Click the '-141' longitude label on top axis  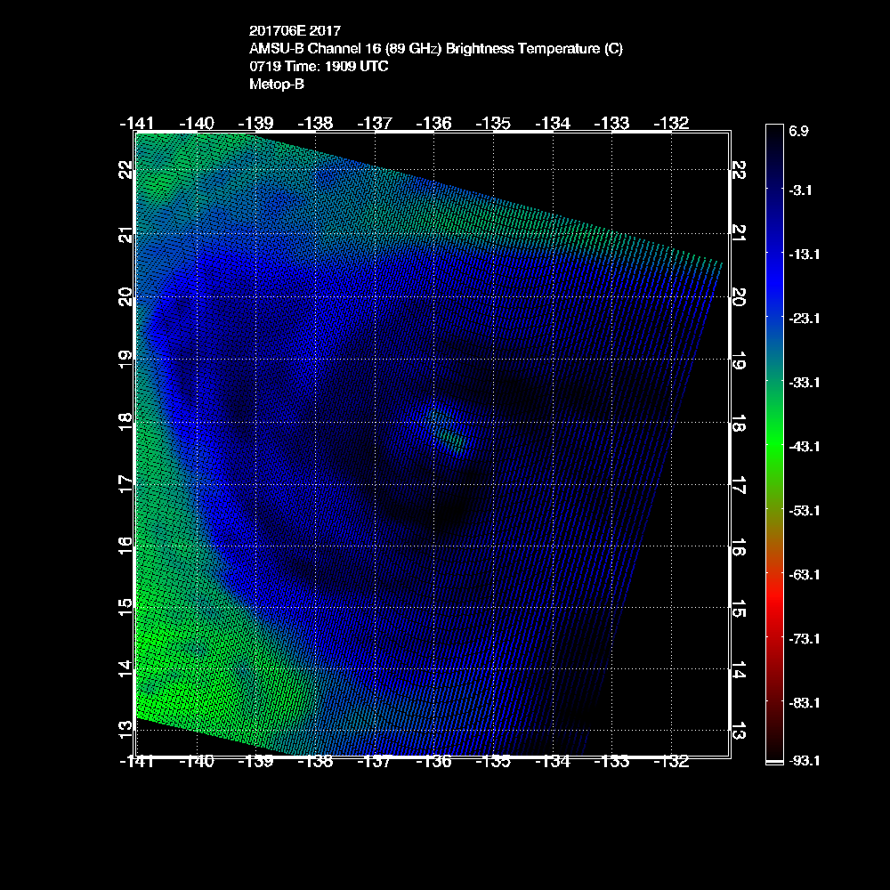point(137,123)
